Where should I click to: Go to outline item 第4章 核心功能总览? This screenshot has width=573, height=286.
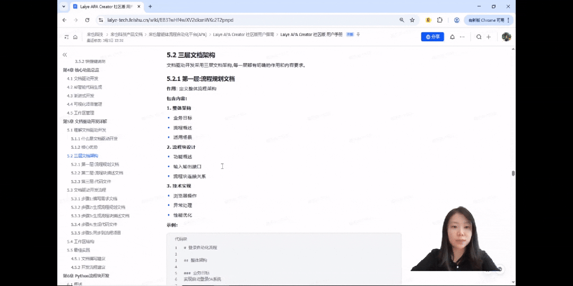point(81,70)
